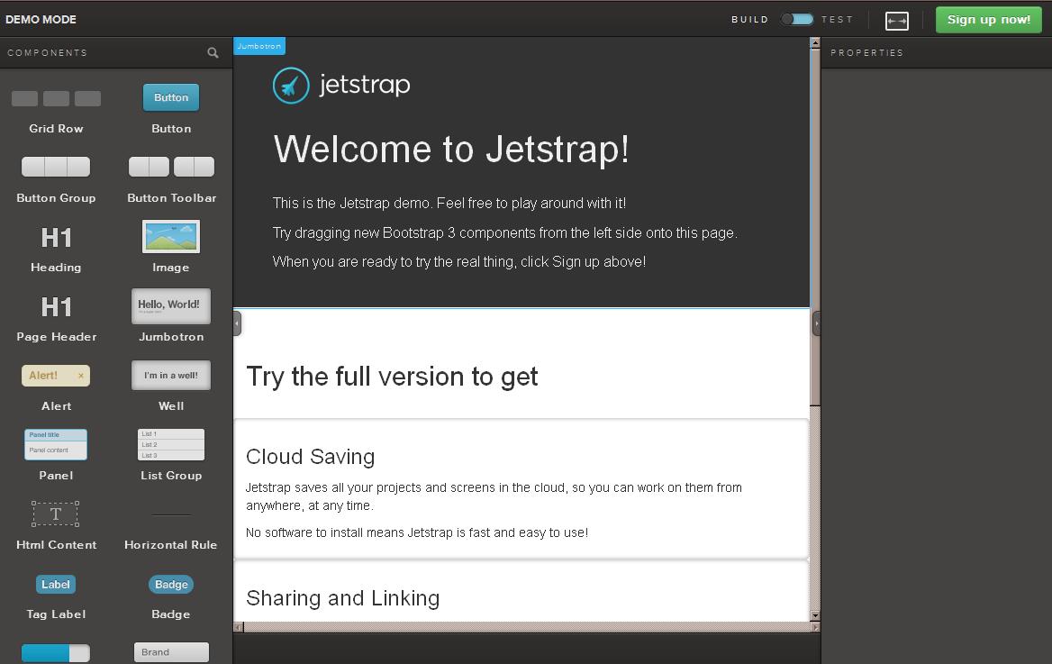Click the canvas horizontal scrollbar left arrow
The image size is (1052, 664).
click(x=238, y=627)
